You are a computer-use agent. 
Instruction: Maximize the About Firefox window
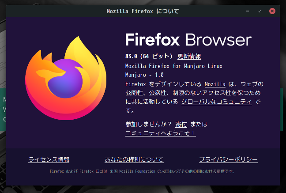tap(260, 11)
